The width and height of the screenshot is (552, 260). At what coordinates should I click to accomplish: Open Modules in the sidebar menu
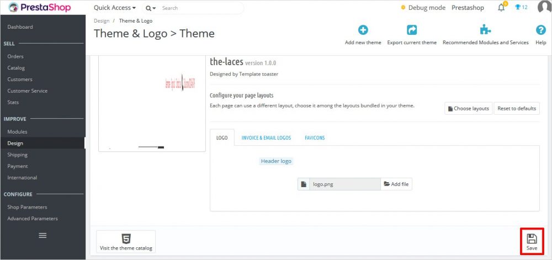point(17,131)
